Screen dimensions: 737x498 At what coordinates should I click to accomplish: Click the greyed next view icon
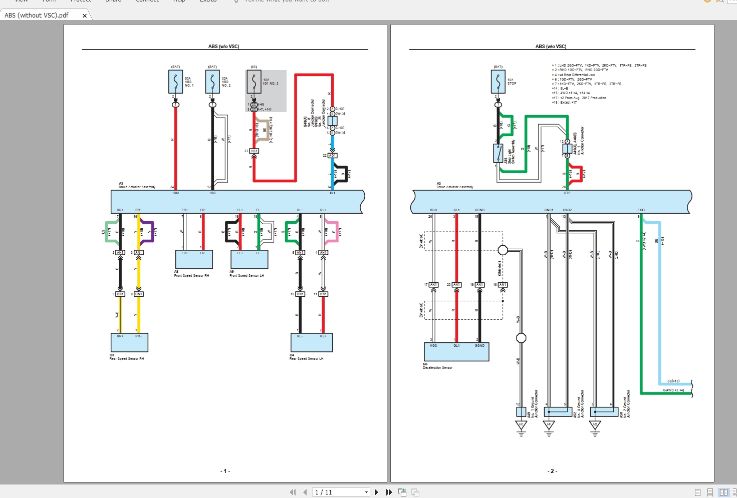(x=415, y=492)
